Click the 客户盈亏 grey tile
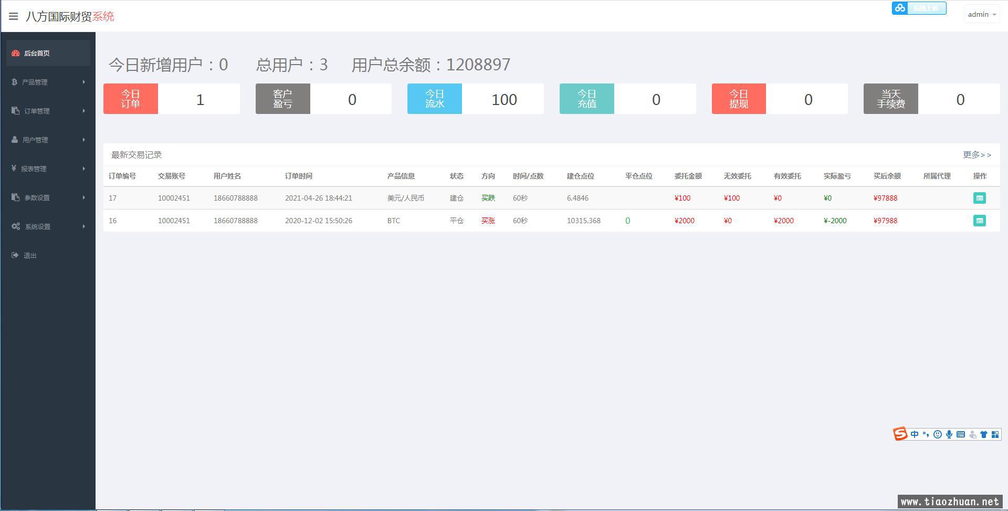This screenshot has width=1008, height=511. tap(283, 99)
